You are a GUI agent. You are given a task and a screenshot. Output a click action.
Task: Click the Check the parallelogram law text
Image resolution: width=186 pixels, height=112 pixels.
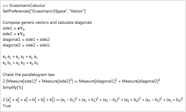[x=29, y=74]
